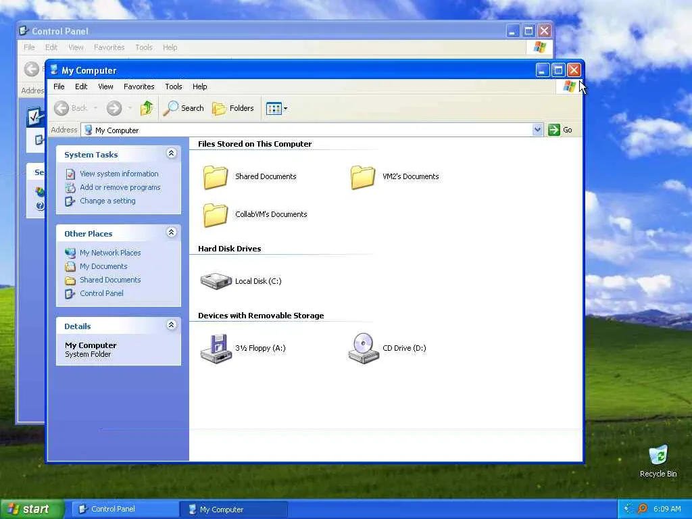This screenshot has height=519, width=692.
Task: Select the VM2's Documents folder icon
Action: [363, 177]
